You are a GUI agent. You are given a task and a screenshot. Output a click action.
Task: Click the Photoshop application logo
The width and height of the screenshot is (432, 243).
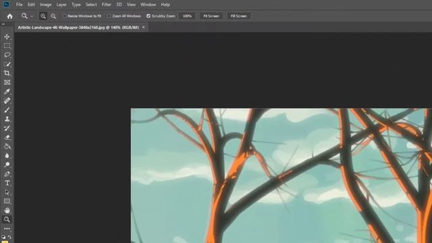click(6, 5)
